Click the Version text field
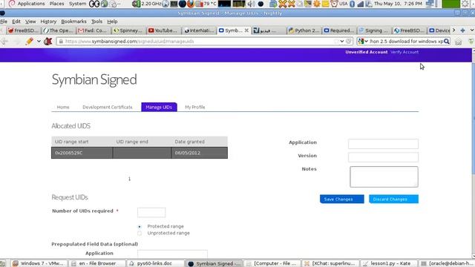475x267 pixels. [x=383, y=157]
